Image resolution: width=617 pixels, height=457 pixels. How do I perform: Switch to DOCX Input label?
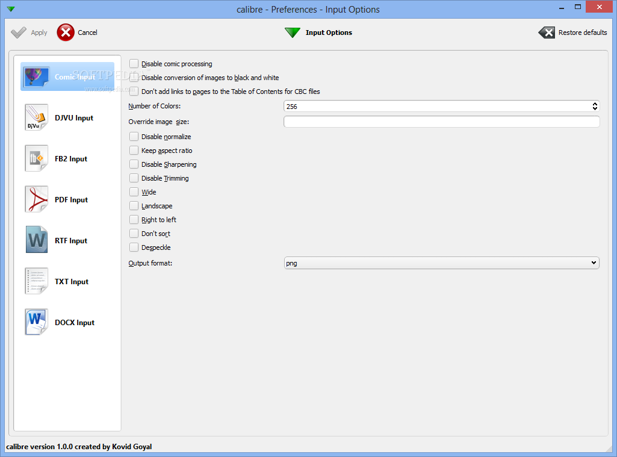pyautogui.click(x=75, y=322)
